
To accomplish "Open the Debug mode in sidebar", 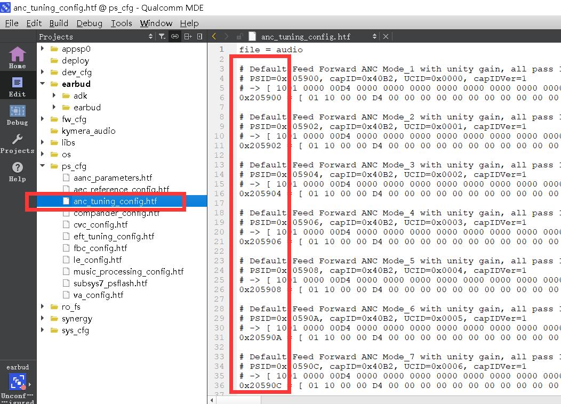I will point(17,115).
